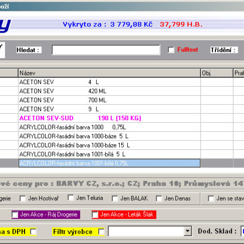The height and width of the screenshot is (244, 244).
Task: Select the ACETON SEV 420 ML row
Action: [109, 91]
